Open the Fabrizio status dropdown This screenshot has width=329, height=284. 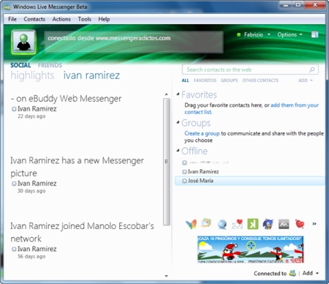click(257, 34)
